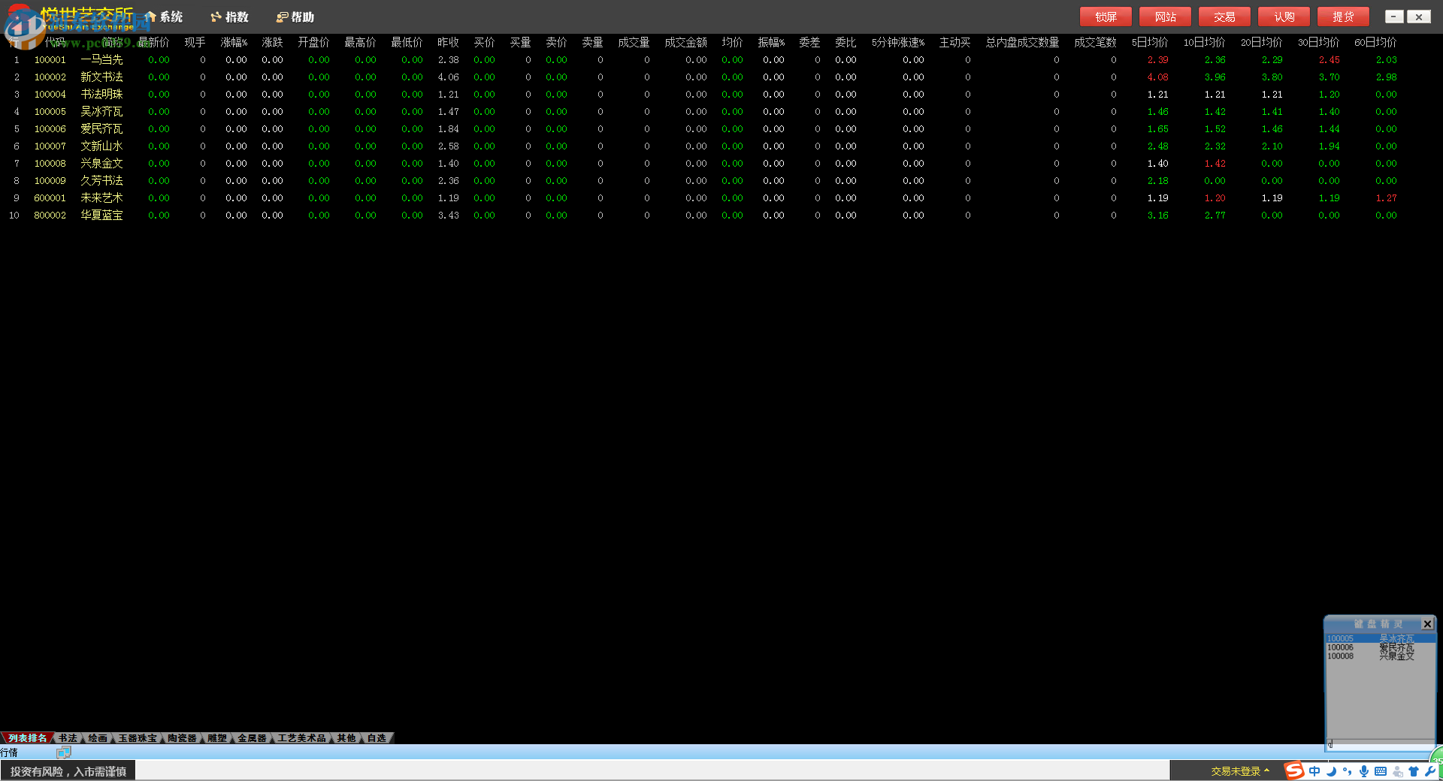Click the Sogou user account icon
1443x781 pixels.
coord(1397,771)
